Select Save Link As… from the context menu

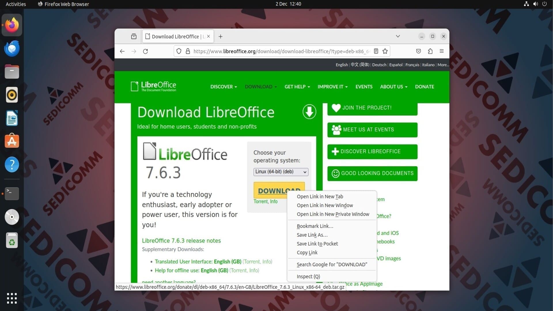(332, 235)
